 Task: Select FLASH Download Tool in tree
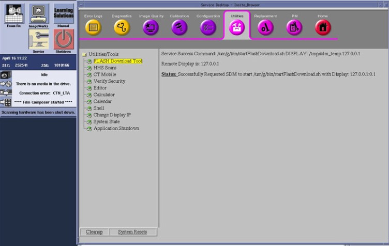click(117, 61)
